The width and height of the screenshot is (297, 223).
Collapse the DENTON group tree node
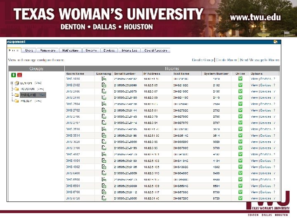12,83
